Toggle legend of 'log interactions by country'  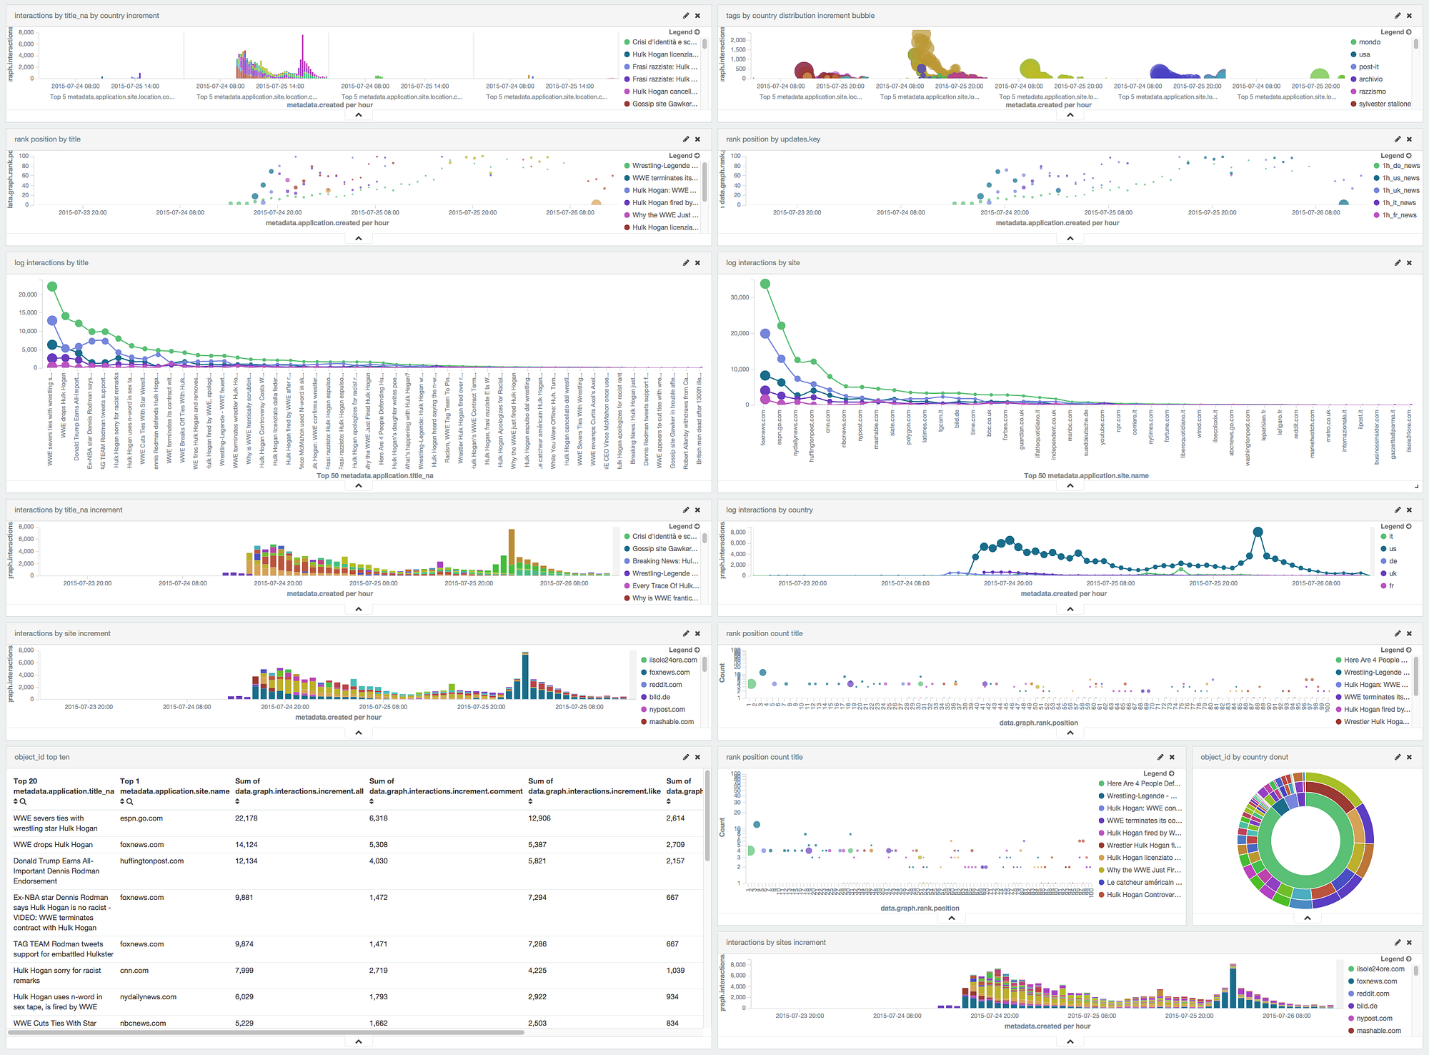click(1396, 527)
